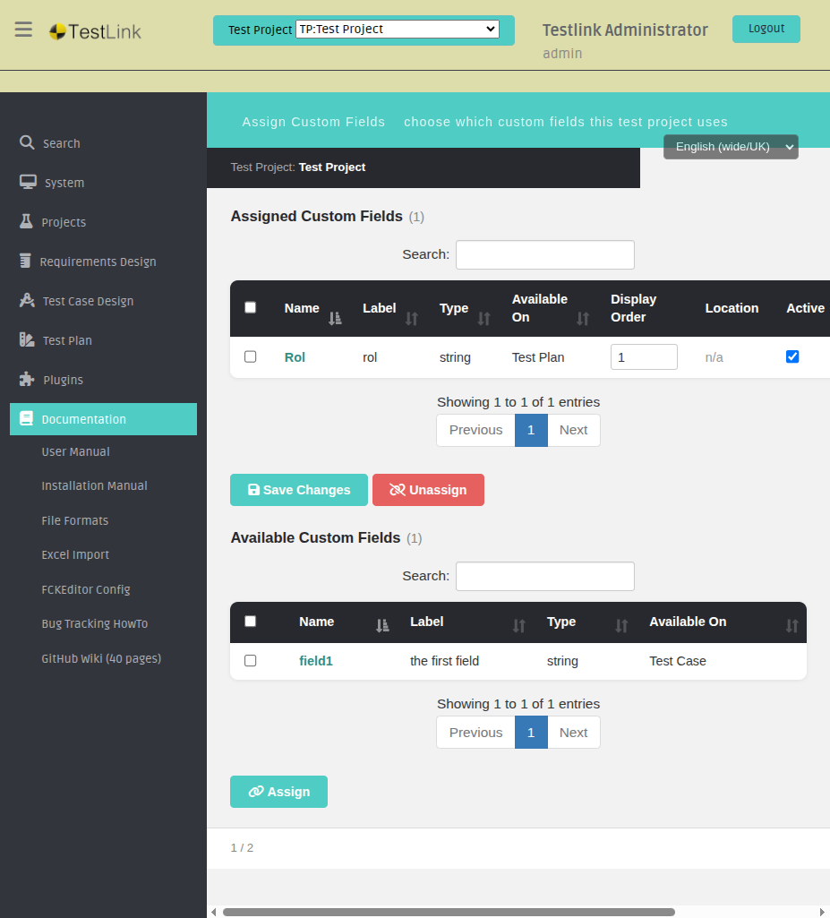The height and width of the screenshot is (918, 830).
Task: Open Test Plan menu in sidebar
Action: [x=67, y=340]
